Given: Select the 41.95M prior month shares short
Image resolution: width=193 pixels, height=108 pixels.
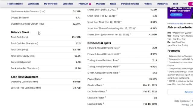Looking at the screenshot, I should tap(153, 35).
